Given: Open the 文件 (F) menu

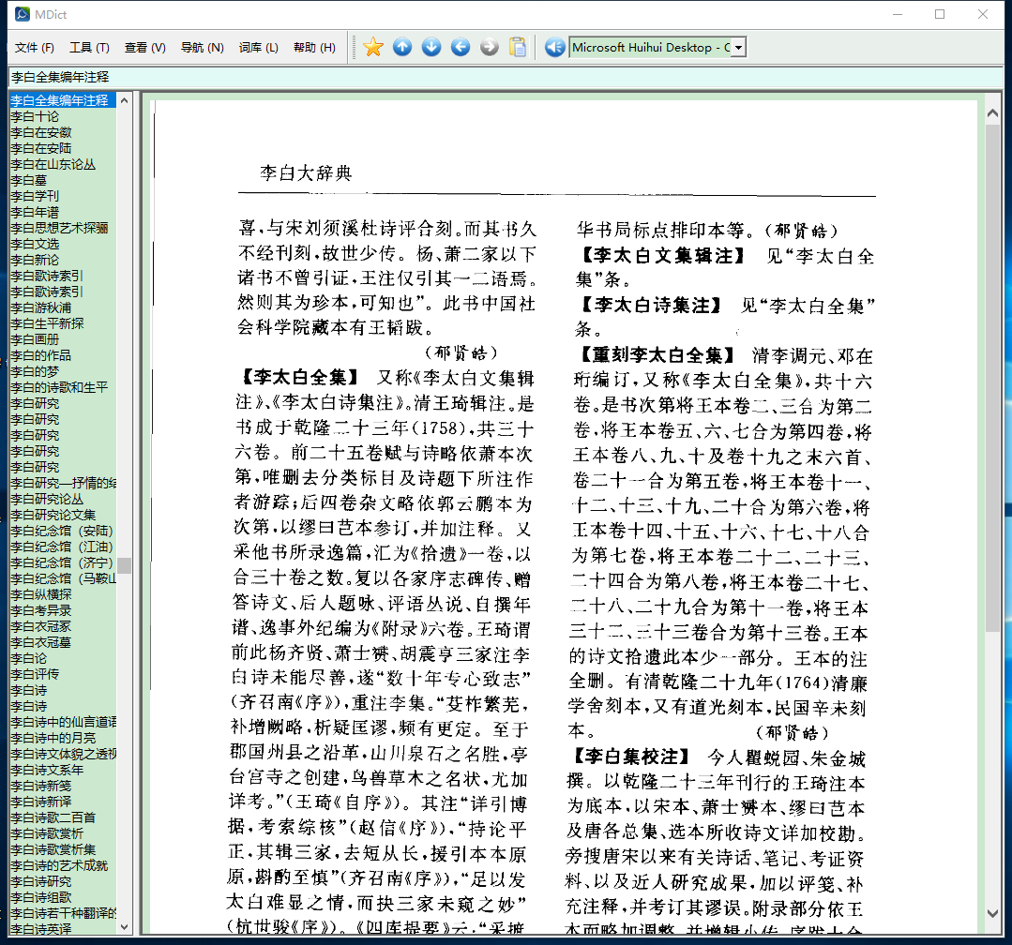Looking at the screenshot, I should [x=34, y=47].
